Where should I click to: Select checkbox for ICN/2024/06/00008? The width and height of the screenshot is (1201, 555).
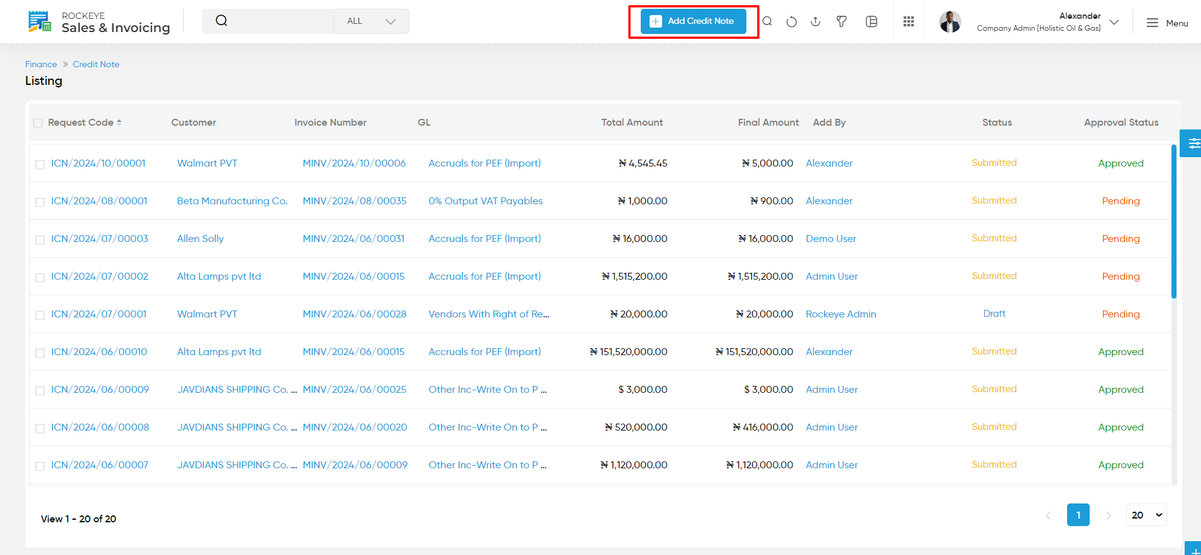tap(40, 428)
